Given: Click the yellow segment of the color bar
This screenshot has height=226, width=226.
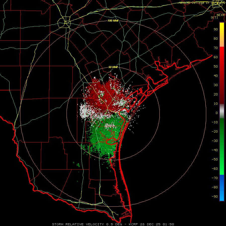Looking at the screenshot, I should coord(222,35).
